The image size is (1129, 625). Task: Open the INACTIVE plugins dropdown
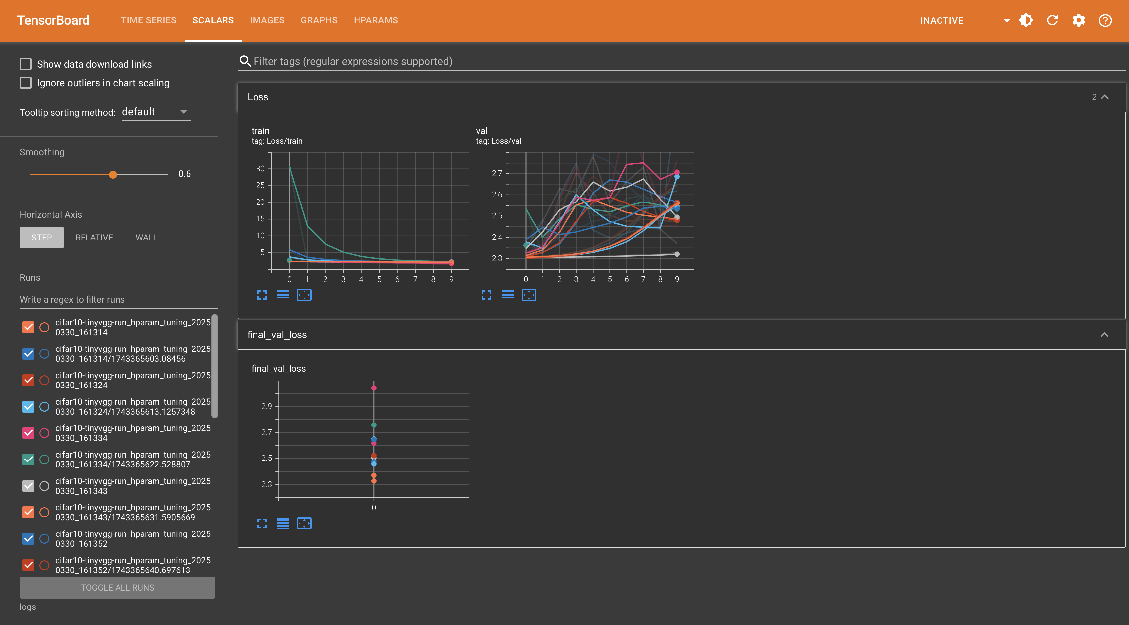pyautogui.click(x=964, y=20)
